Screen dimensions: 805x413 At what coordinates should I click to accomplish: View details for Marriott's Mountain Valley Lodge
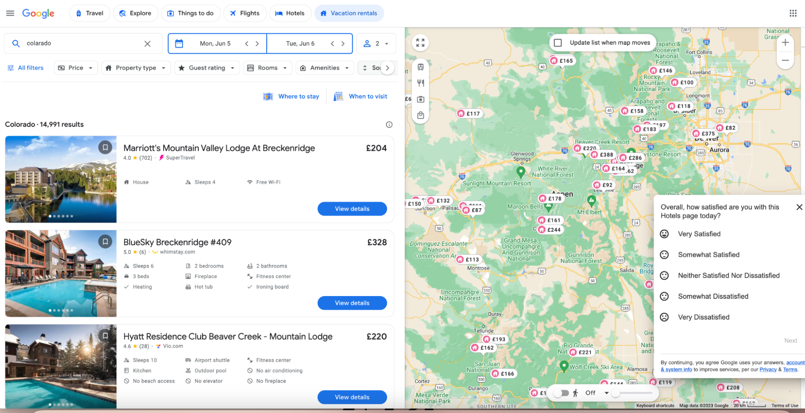pyautogui.click(x=352, y=209)
